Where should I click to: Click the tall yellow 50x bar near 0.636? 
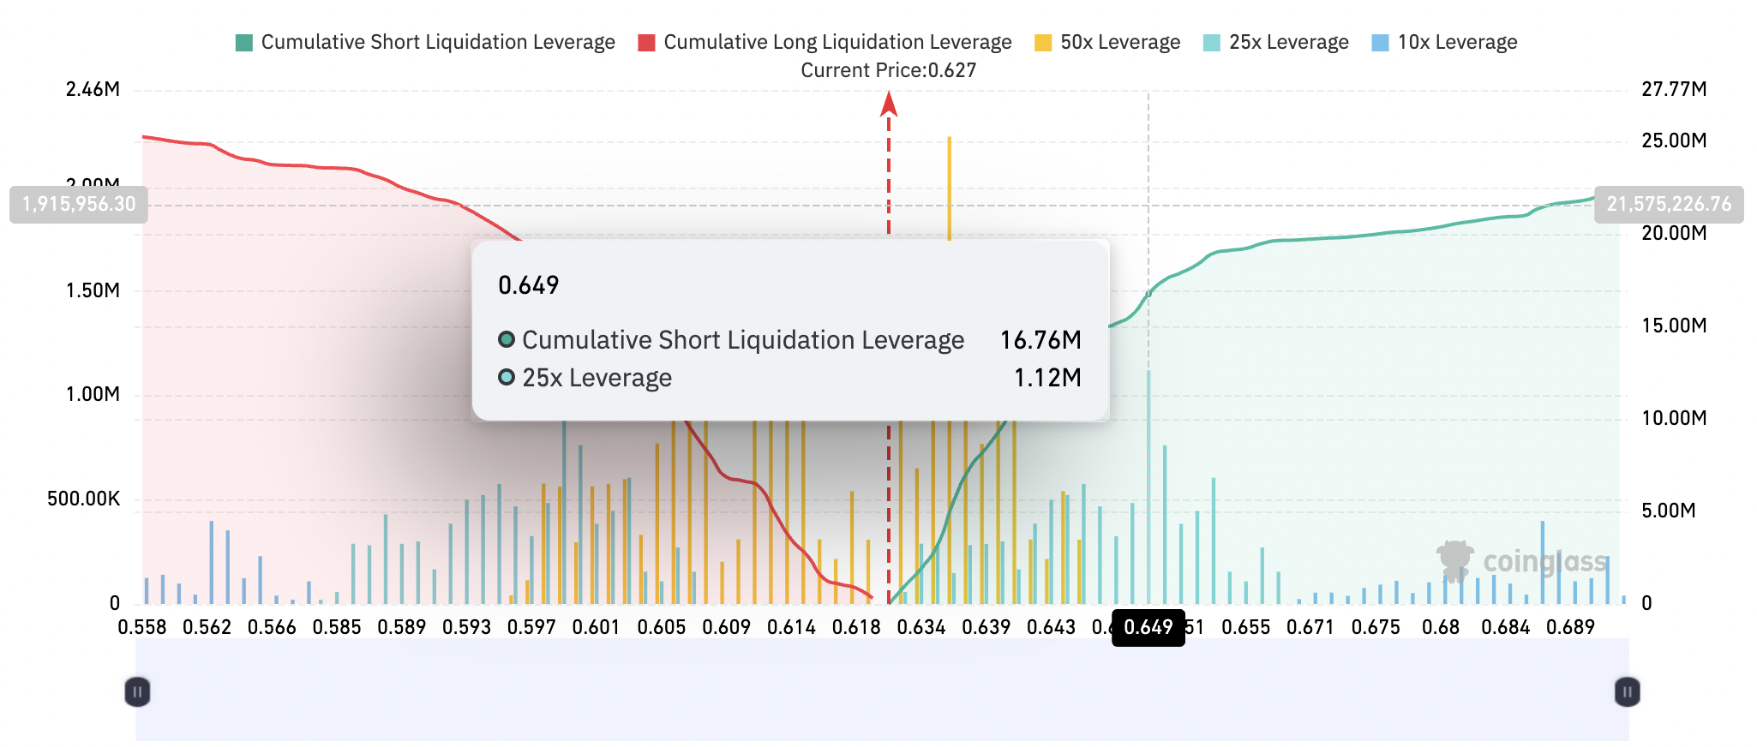tap(949, 188)
